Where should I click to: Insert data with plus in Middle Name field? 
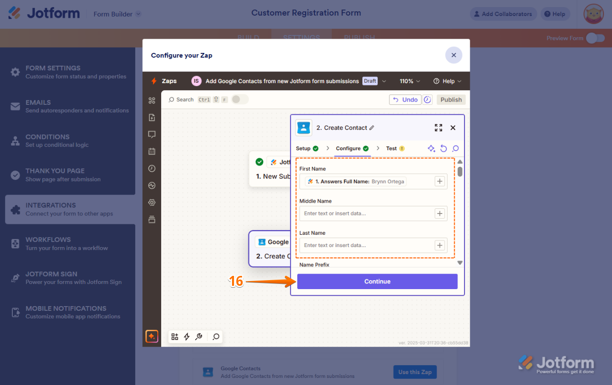440,214
